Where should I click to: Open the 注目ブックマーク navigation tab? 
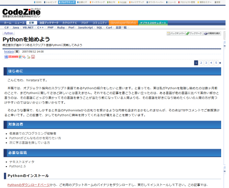(49, 23)
